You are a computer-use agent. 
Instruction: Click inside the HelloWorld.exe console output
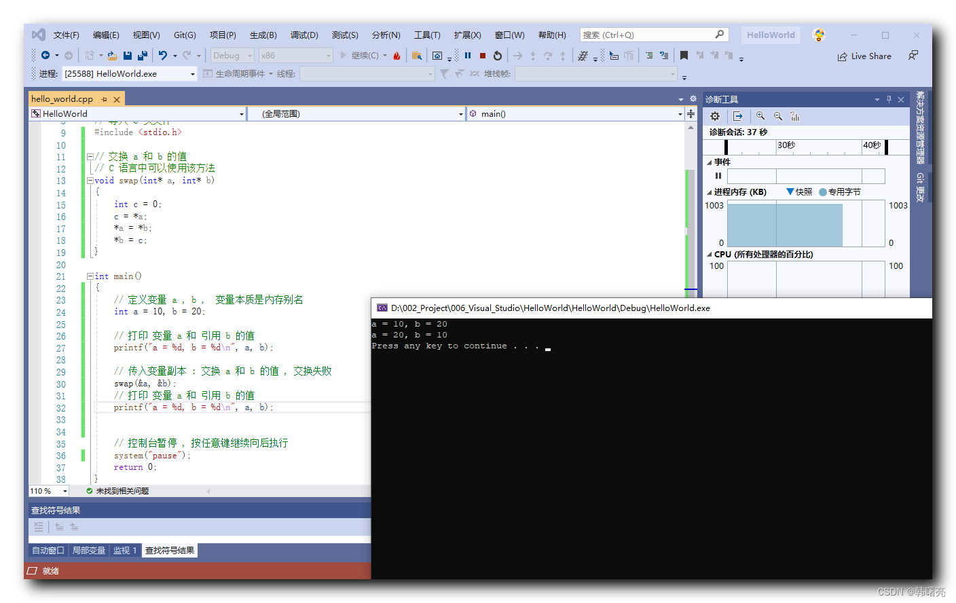[651, 448]
